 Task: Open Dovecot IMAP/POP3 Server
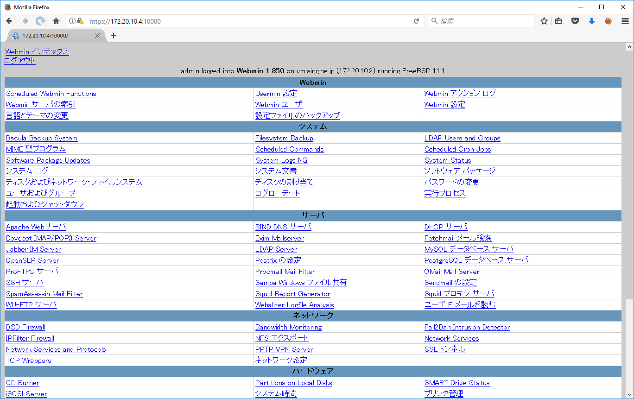point(51,238)
